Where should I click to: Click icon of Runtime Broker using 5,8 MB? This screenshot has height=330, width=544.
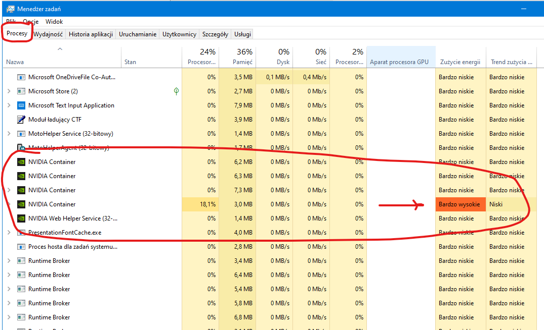point(21,303)
